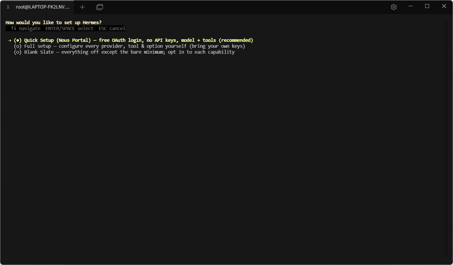Open the tab overview window icon
The image size is (453, 265).
tap(100, 7)
